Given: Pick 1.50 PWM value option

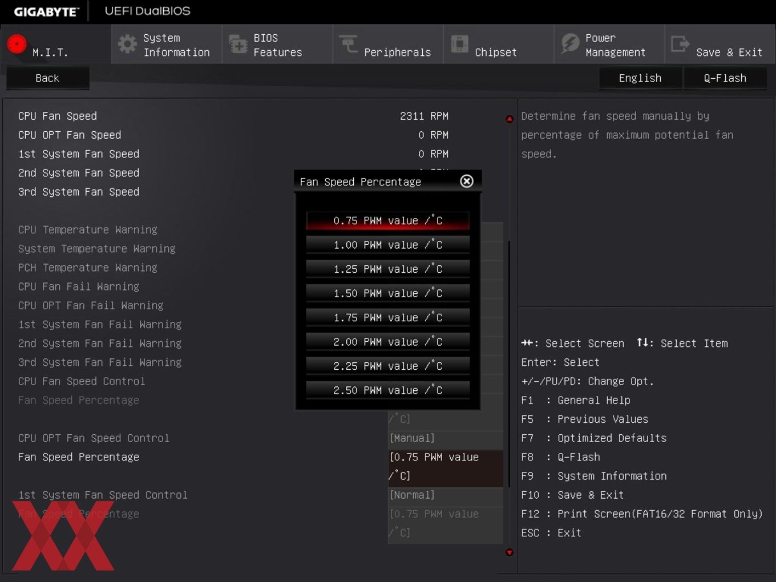Looking at the screenshot, I should [388, 293].
